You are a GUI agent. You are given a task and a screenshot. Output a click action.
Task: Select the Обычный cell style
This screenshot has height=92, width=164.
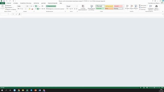[100, 6]
